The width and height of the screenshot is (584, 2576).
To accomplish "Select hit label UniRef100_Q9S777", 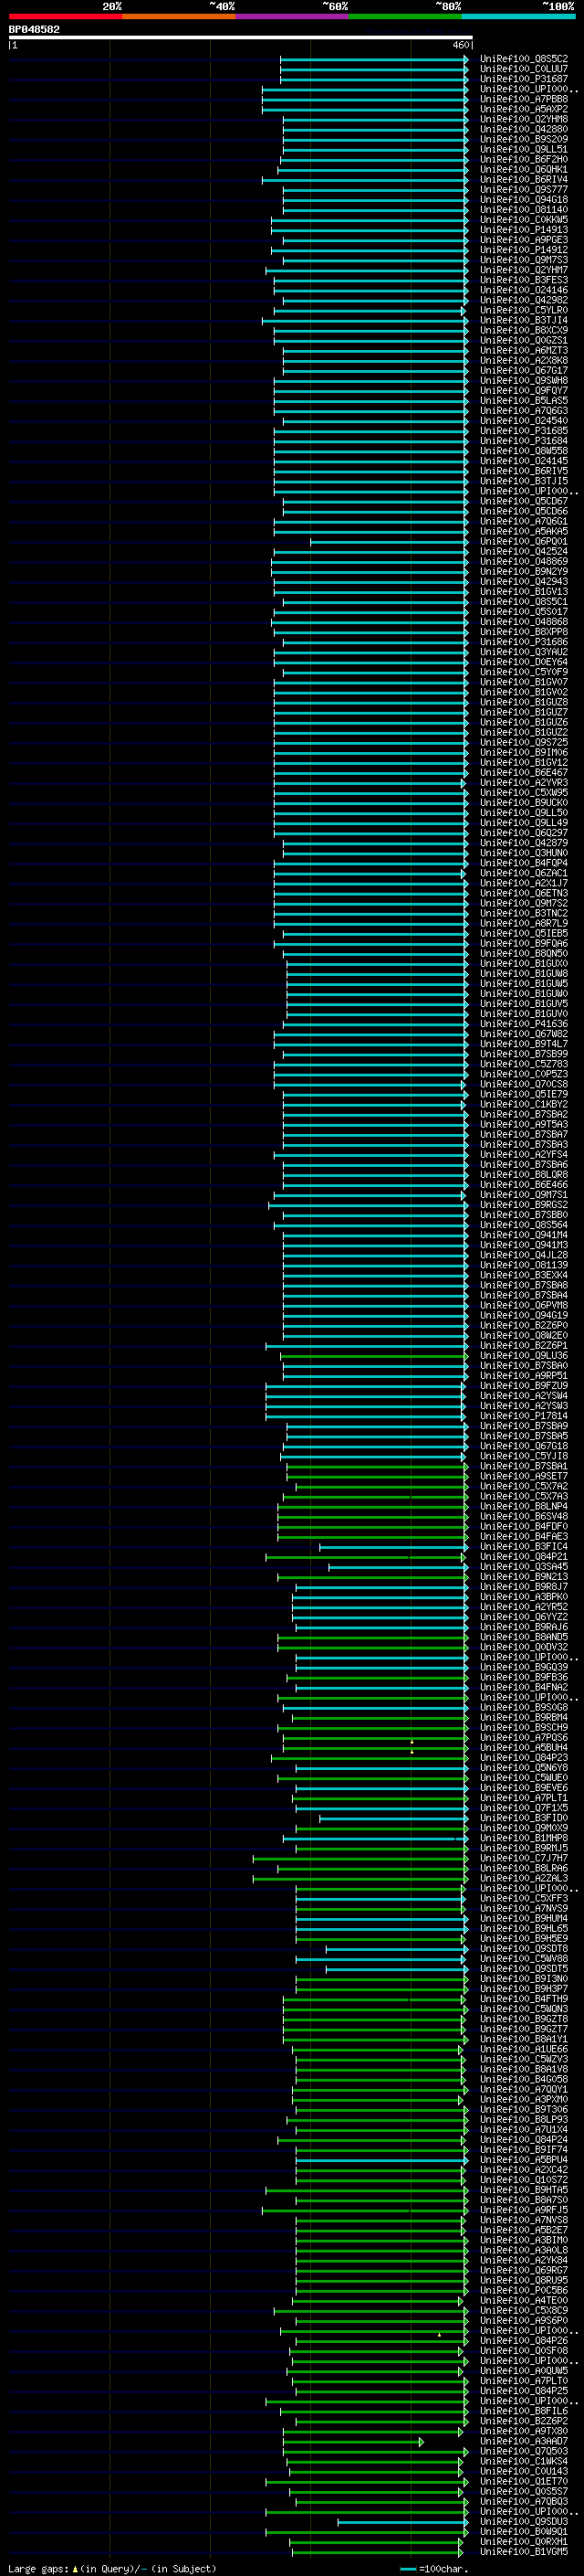I will pyautogui.click(x=524, y=190).
